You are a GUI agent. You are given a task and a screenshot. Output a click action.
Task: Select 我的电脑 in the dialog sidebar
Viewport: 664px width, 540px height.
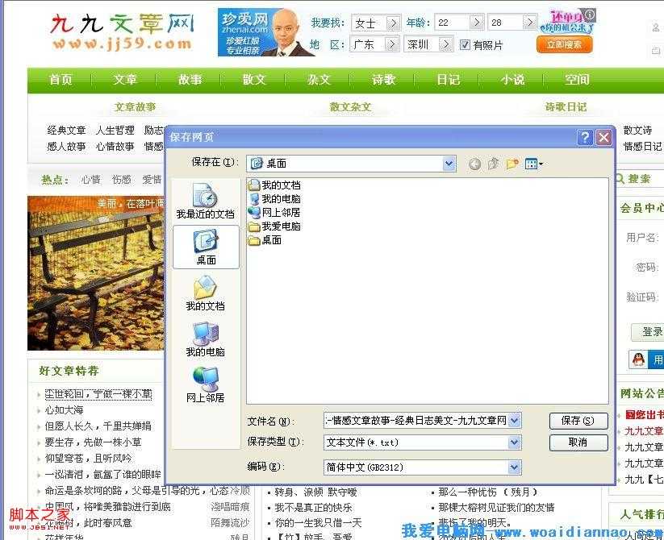tap(204, 343)
